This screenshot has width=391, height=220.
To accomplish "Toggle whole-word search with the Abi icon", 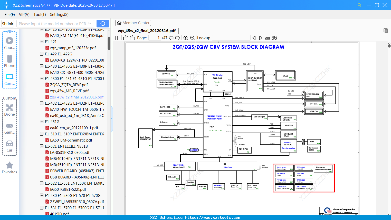I will (x=268, y=38).
